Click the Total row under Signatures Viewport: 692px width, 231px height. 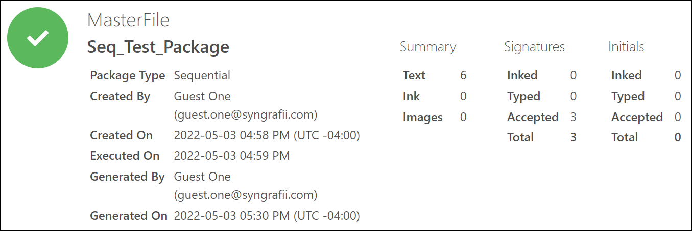pos(542,137)
